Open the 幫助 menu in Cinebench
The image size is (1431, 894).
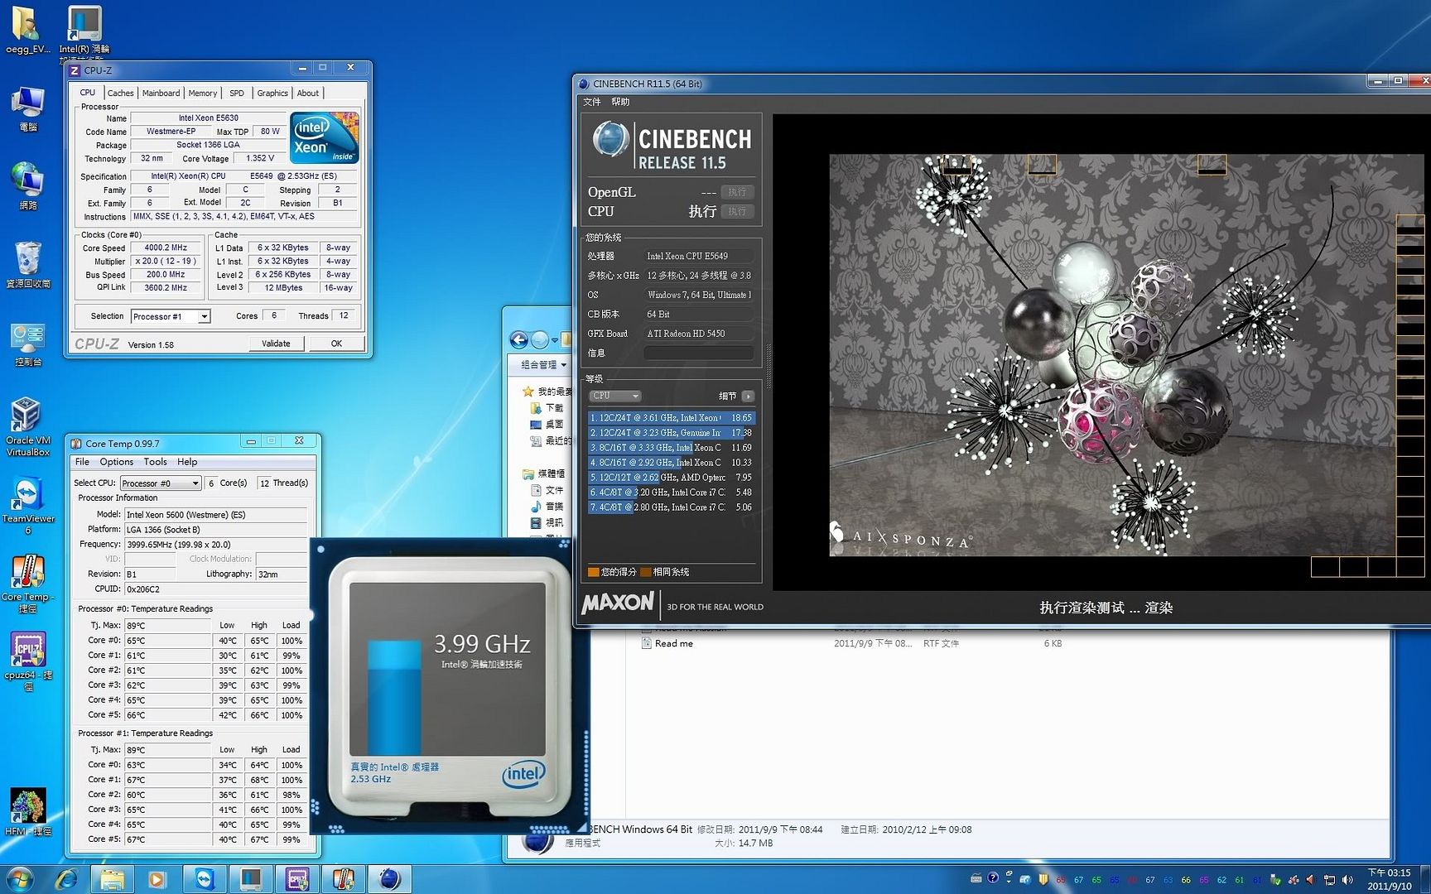point(620,102)
